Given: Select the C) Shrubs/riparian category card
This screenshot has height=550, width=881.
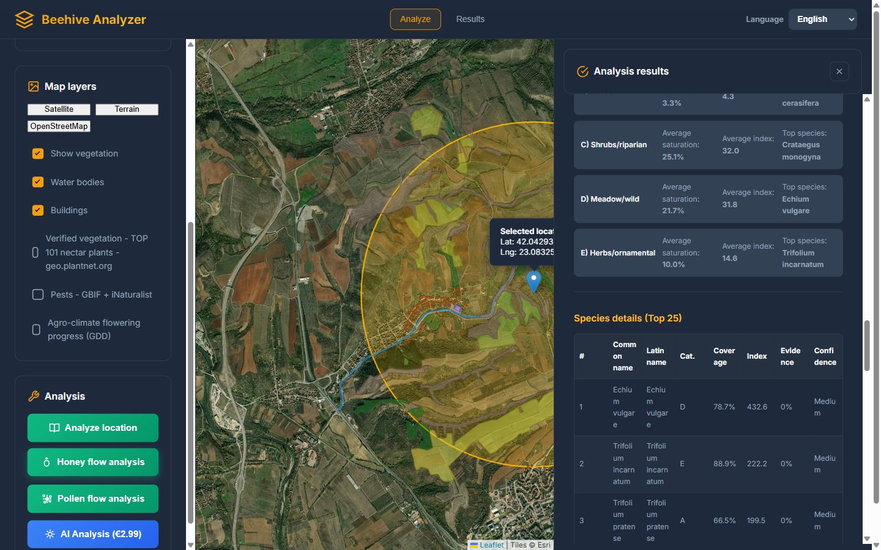Looking at the screenshot, I should coord(708,145).
